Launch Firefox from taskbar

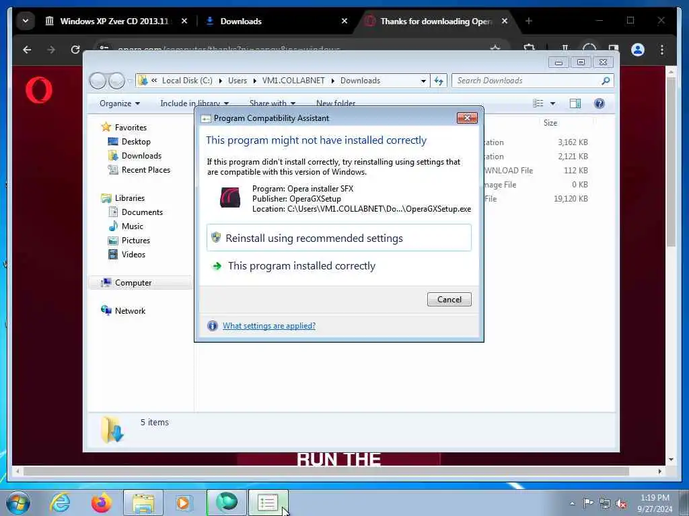pyautogui.click(x=102, y=503)
